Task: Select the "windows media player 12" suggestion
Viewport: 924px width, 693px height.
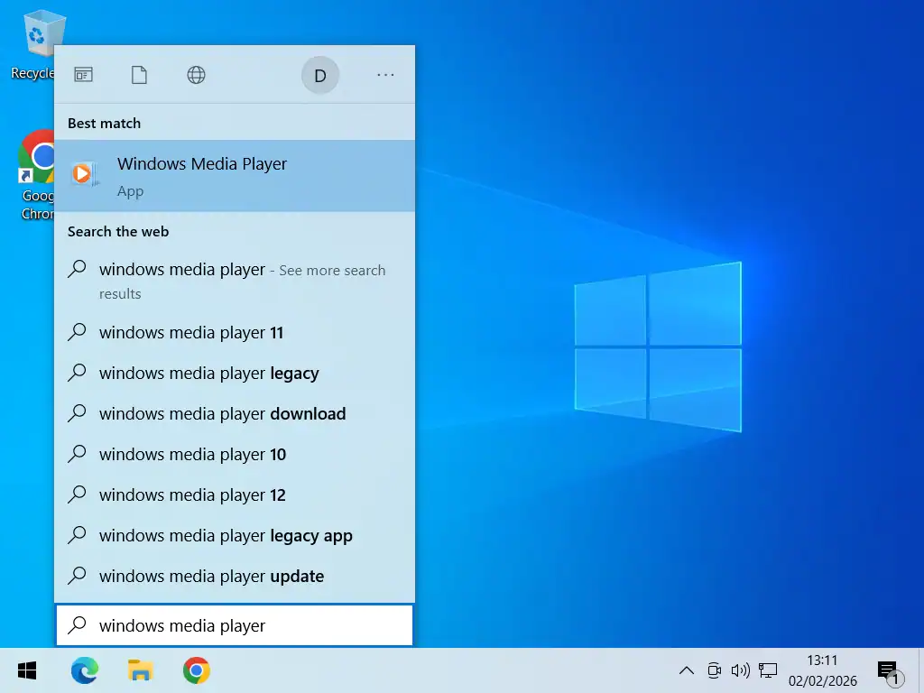Action: [x=192, y=494]
